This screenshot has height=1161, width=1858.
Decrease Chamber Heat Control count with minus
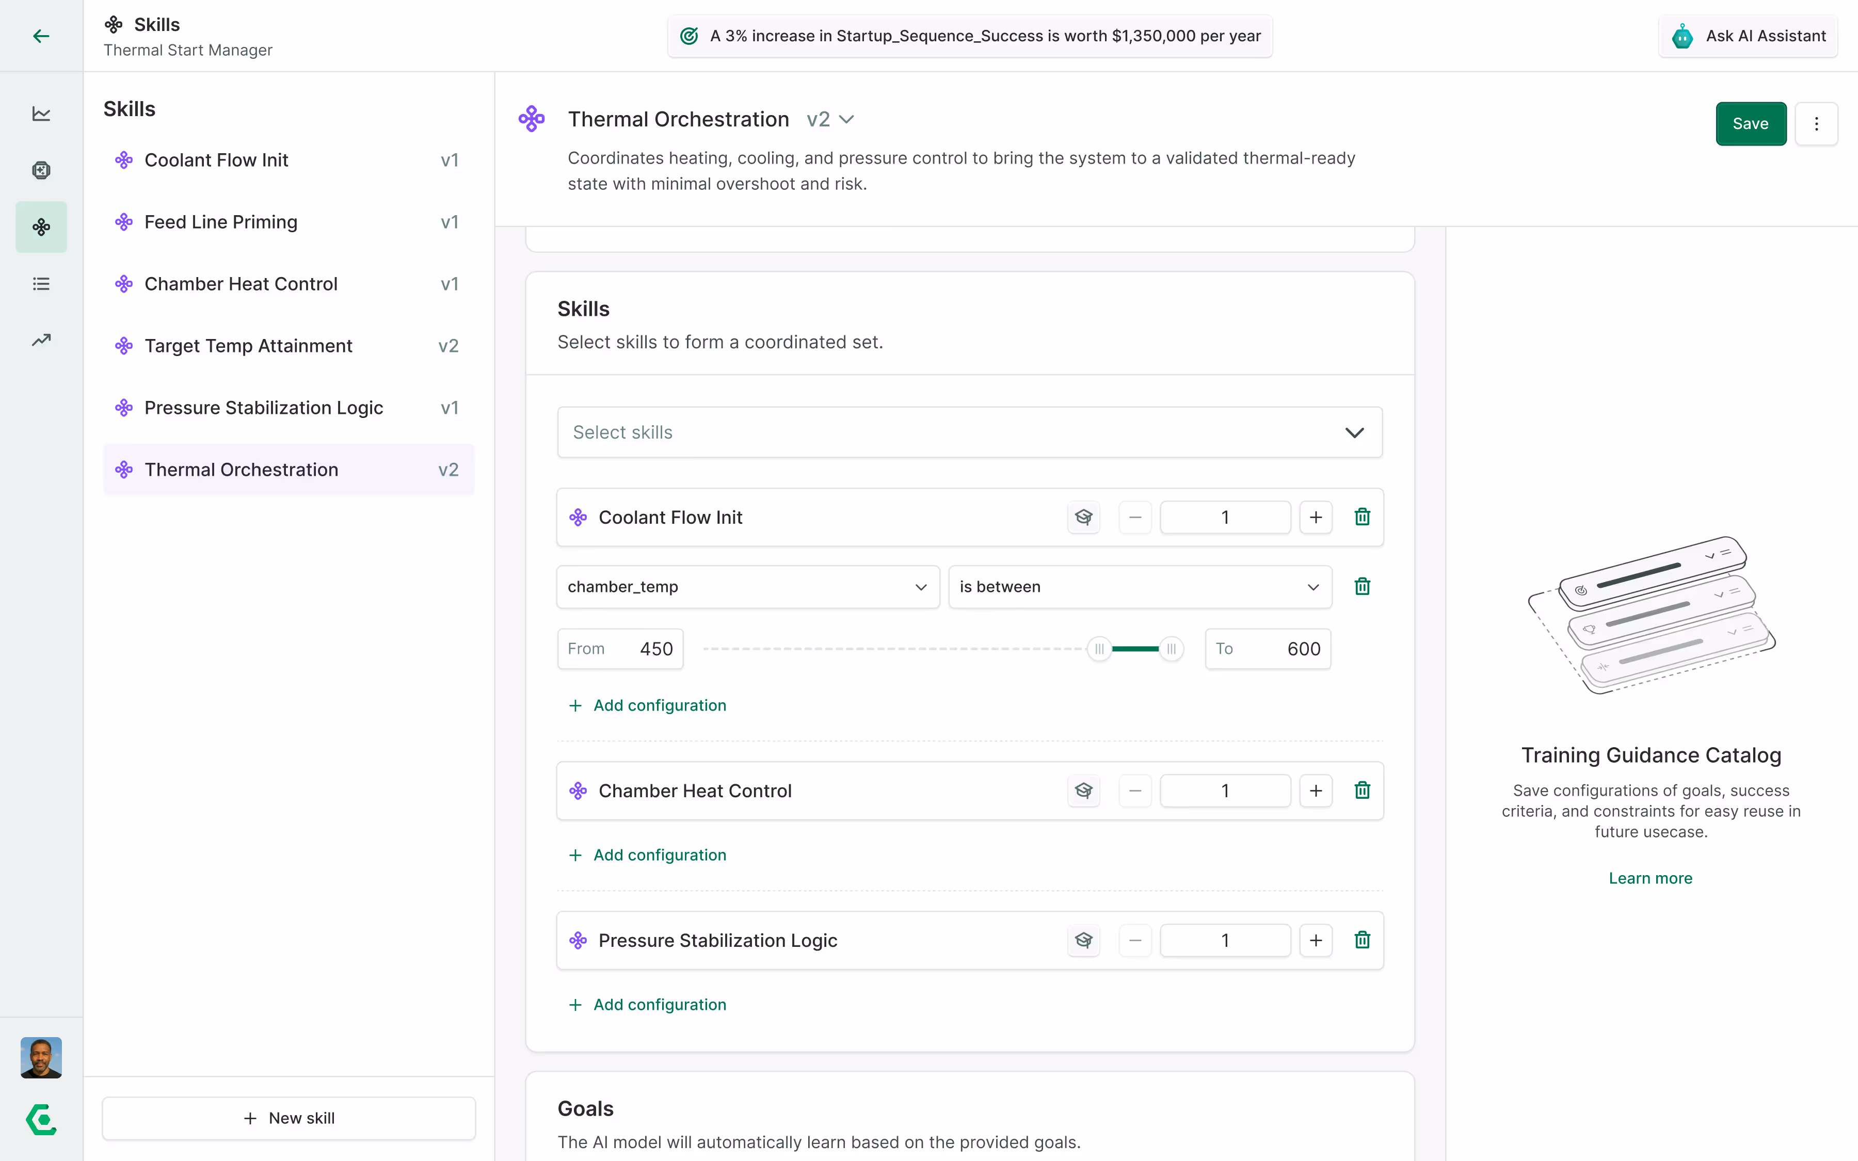click(1135, 790)
